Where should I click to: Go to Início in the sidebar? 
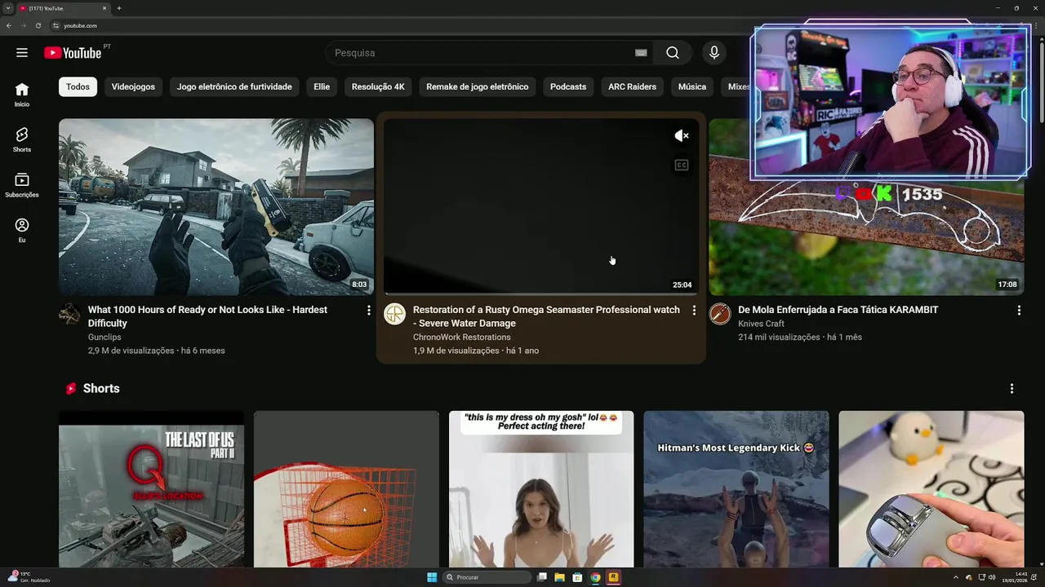(x=22, y=95)
